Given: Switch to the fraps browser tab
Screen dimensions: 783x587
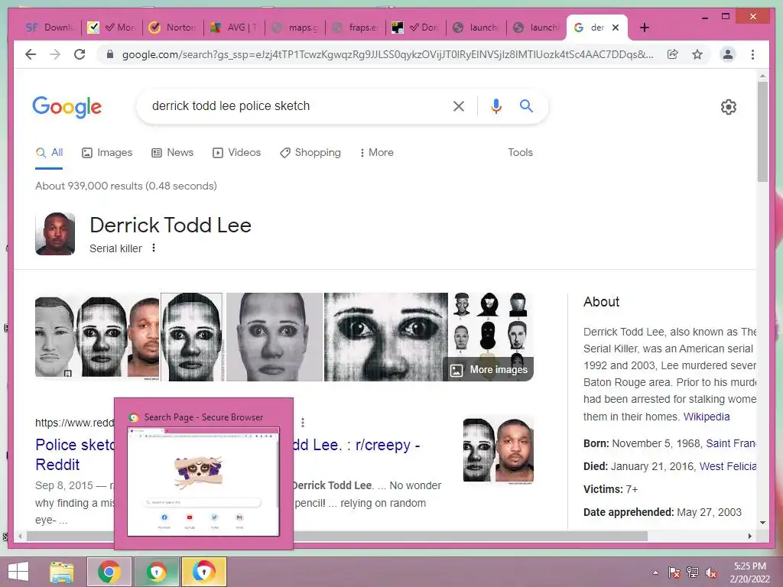Looking at the screenshot, I should pos(356,28).
